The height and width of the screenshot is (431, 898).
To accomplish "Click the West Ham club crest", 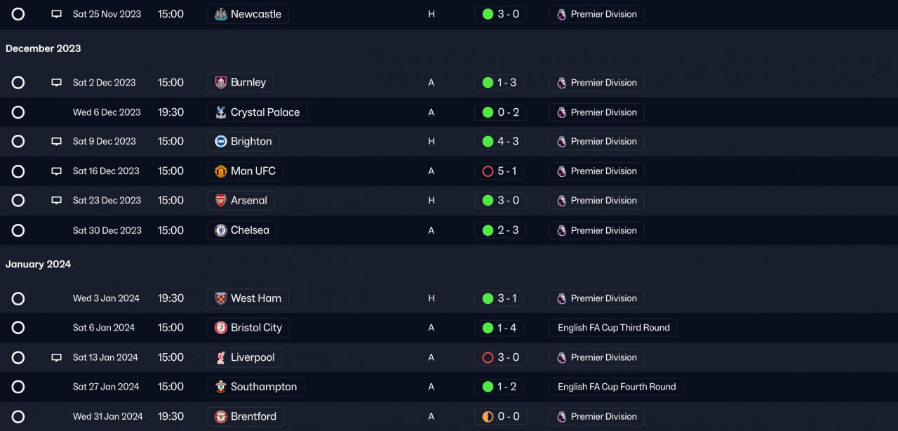I will pyautogui.click(x=221, y=298).
